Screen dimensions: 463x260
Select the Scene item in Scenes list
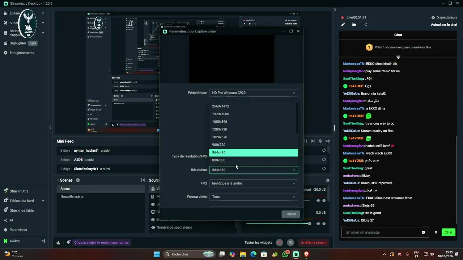click(101, 189)
